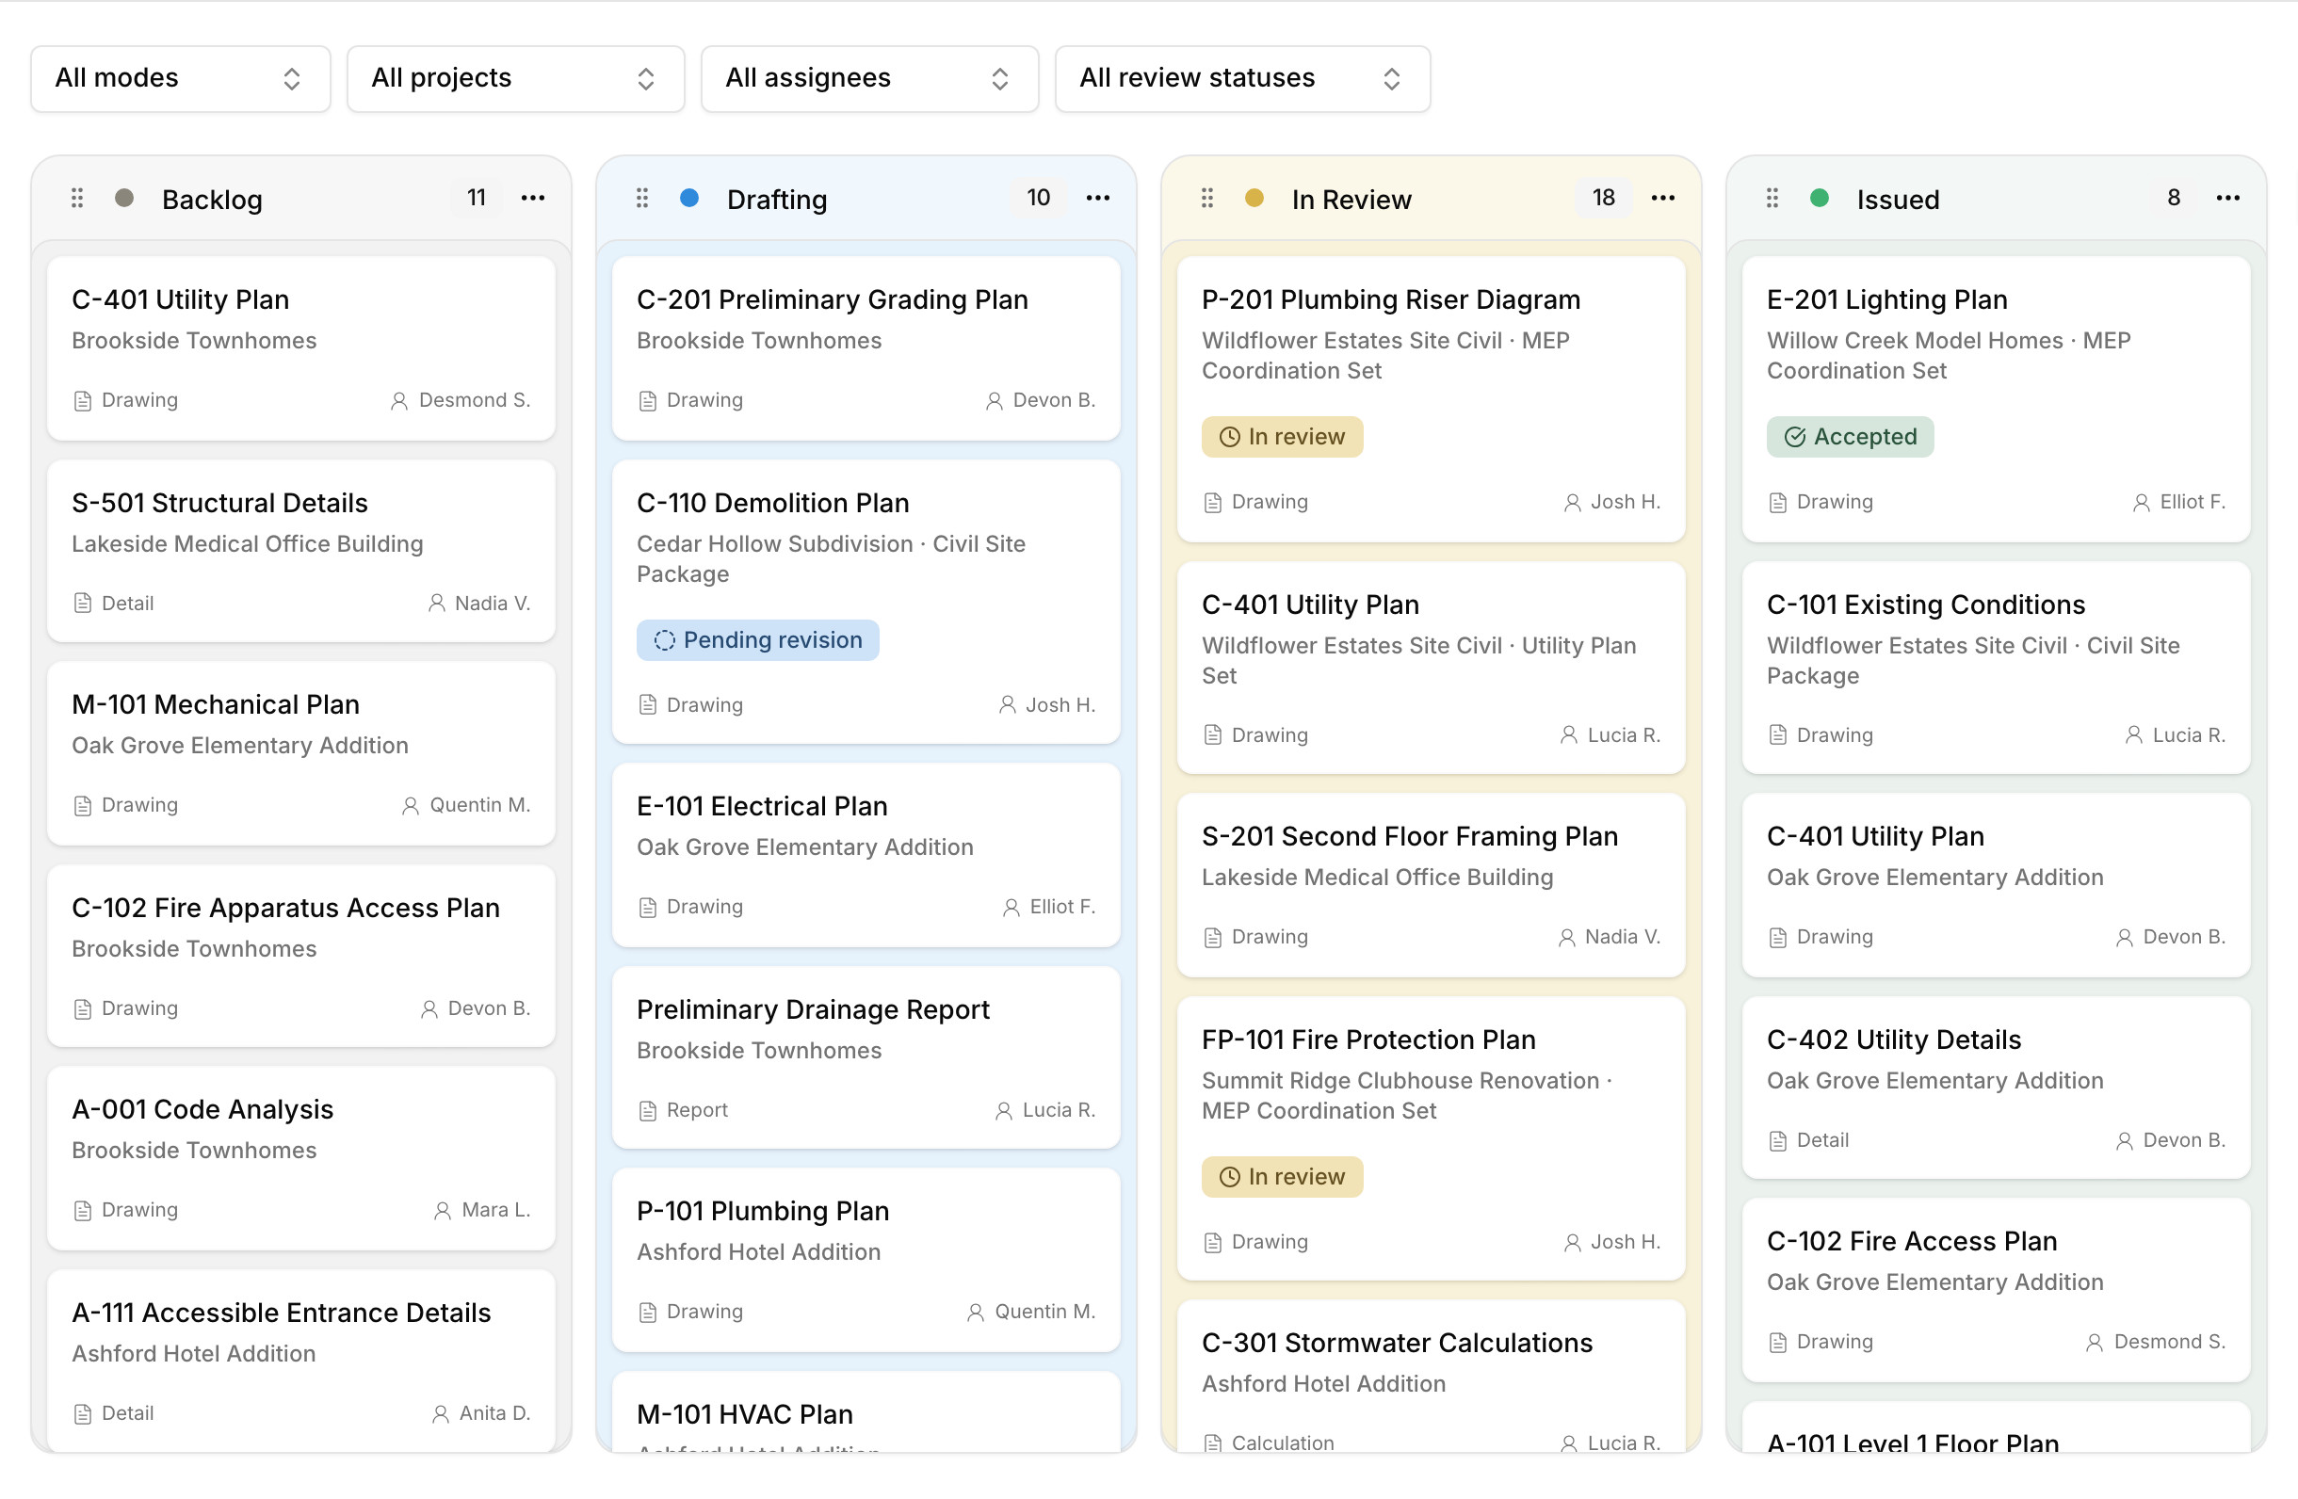The height and width of the screenshot is (1499, 2298).
Task: Click the Nadia V. assignee icon on S-501
Action: (x=436, y=604)
